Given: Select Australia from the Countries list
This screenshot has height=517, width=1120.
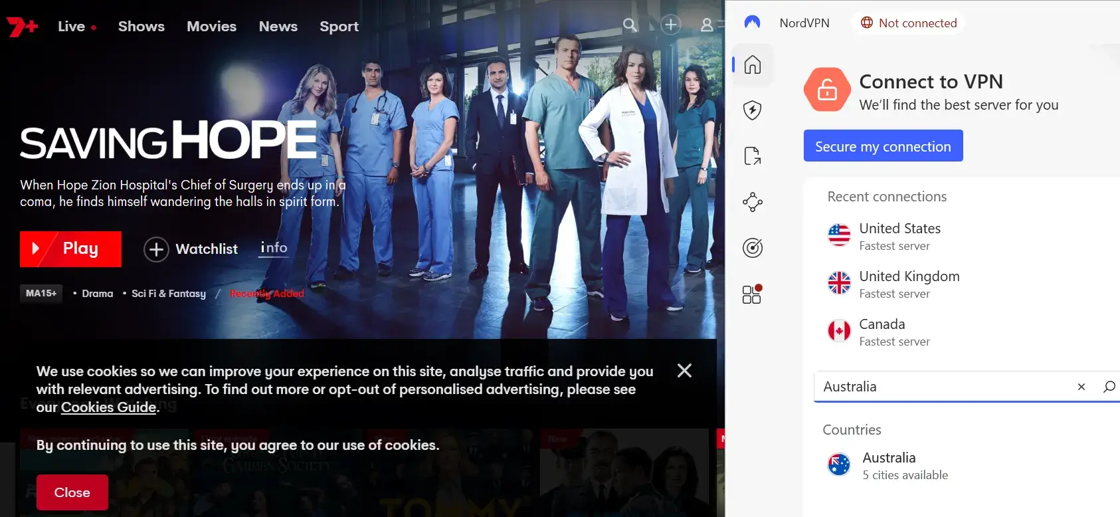Looking at the screenshot, I should 889,465.
